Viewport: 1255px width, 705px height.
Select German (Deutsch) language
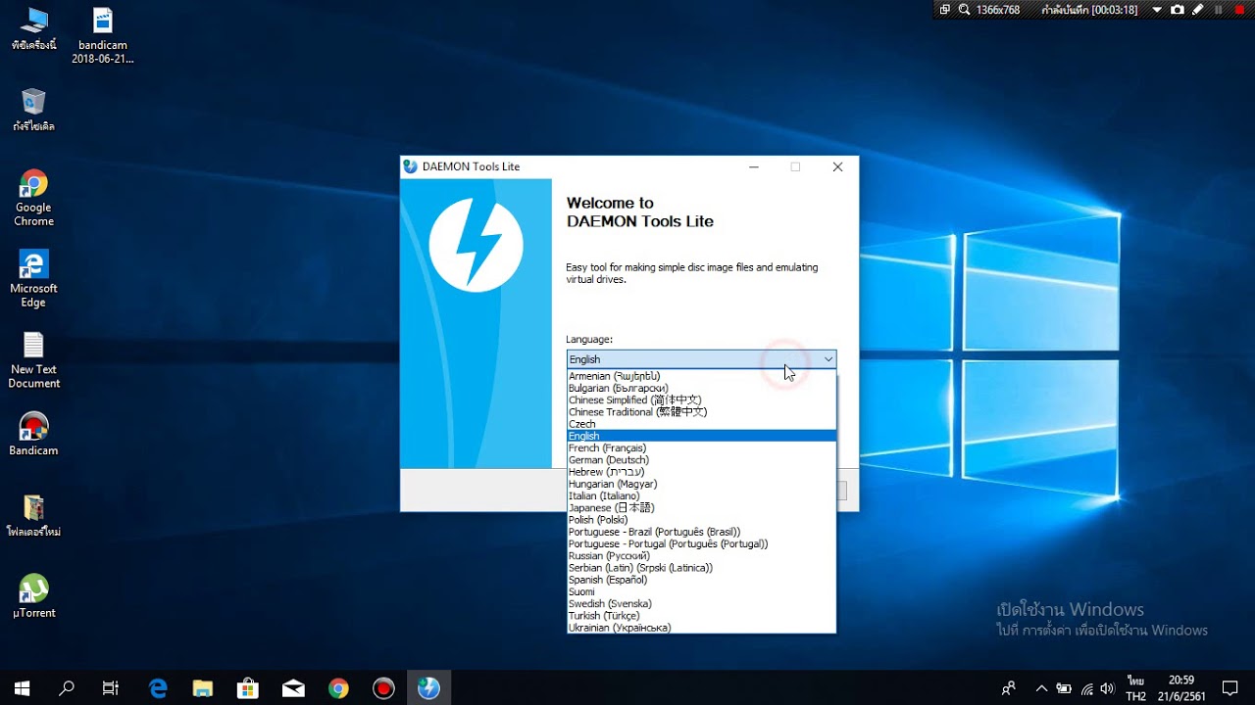701,460
